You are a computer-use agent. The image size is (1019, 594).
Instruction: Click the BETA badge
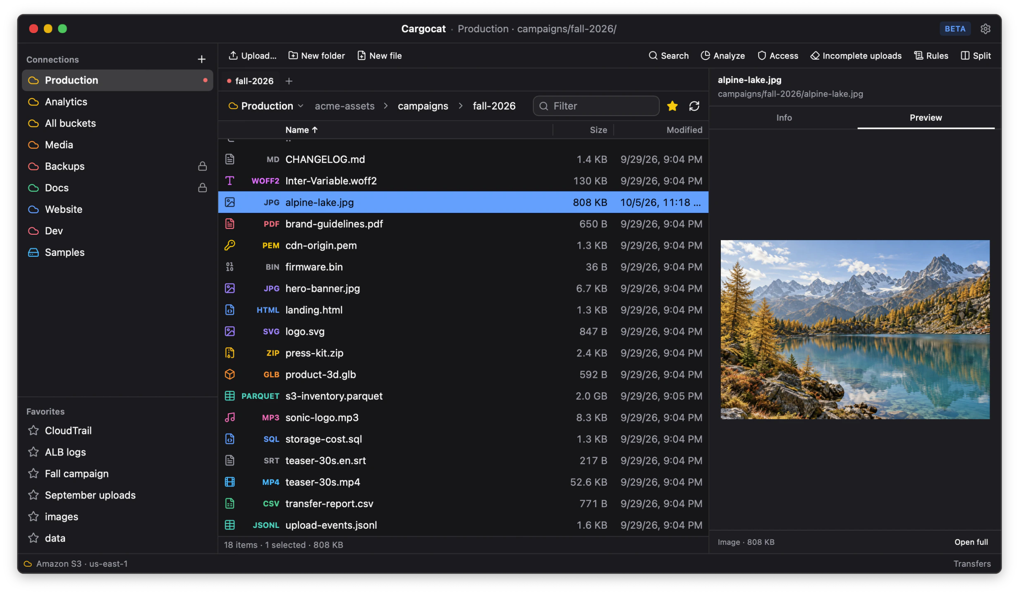pos(954,29)
